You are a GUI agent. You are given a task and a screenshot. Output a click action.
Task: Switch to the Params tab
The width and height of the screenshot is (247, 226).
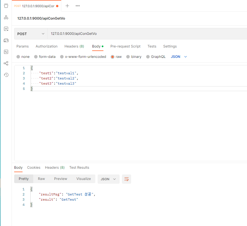(x=23, y=46)
